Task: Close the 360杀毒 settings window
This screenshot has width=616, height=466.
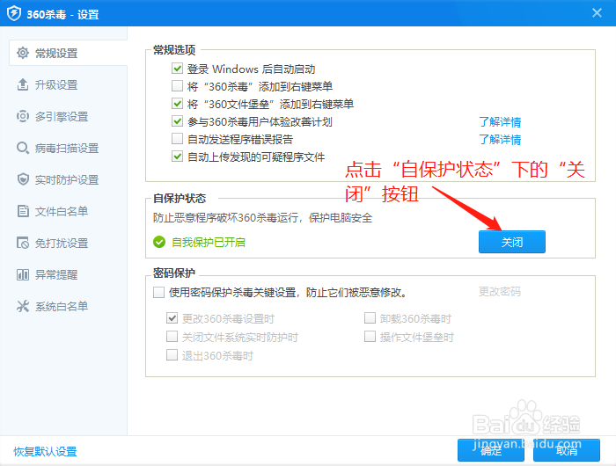Action: tap(597, 13)
